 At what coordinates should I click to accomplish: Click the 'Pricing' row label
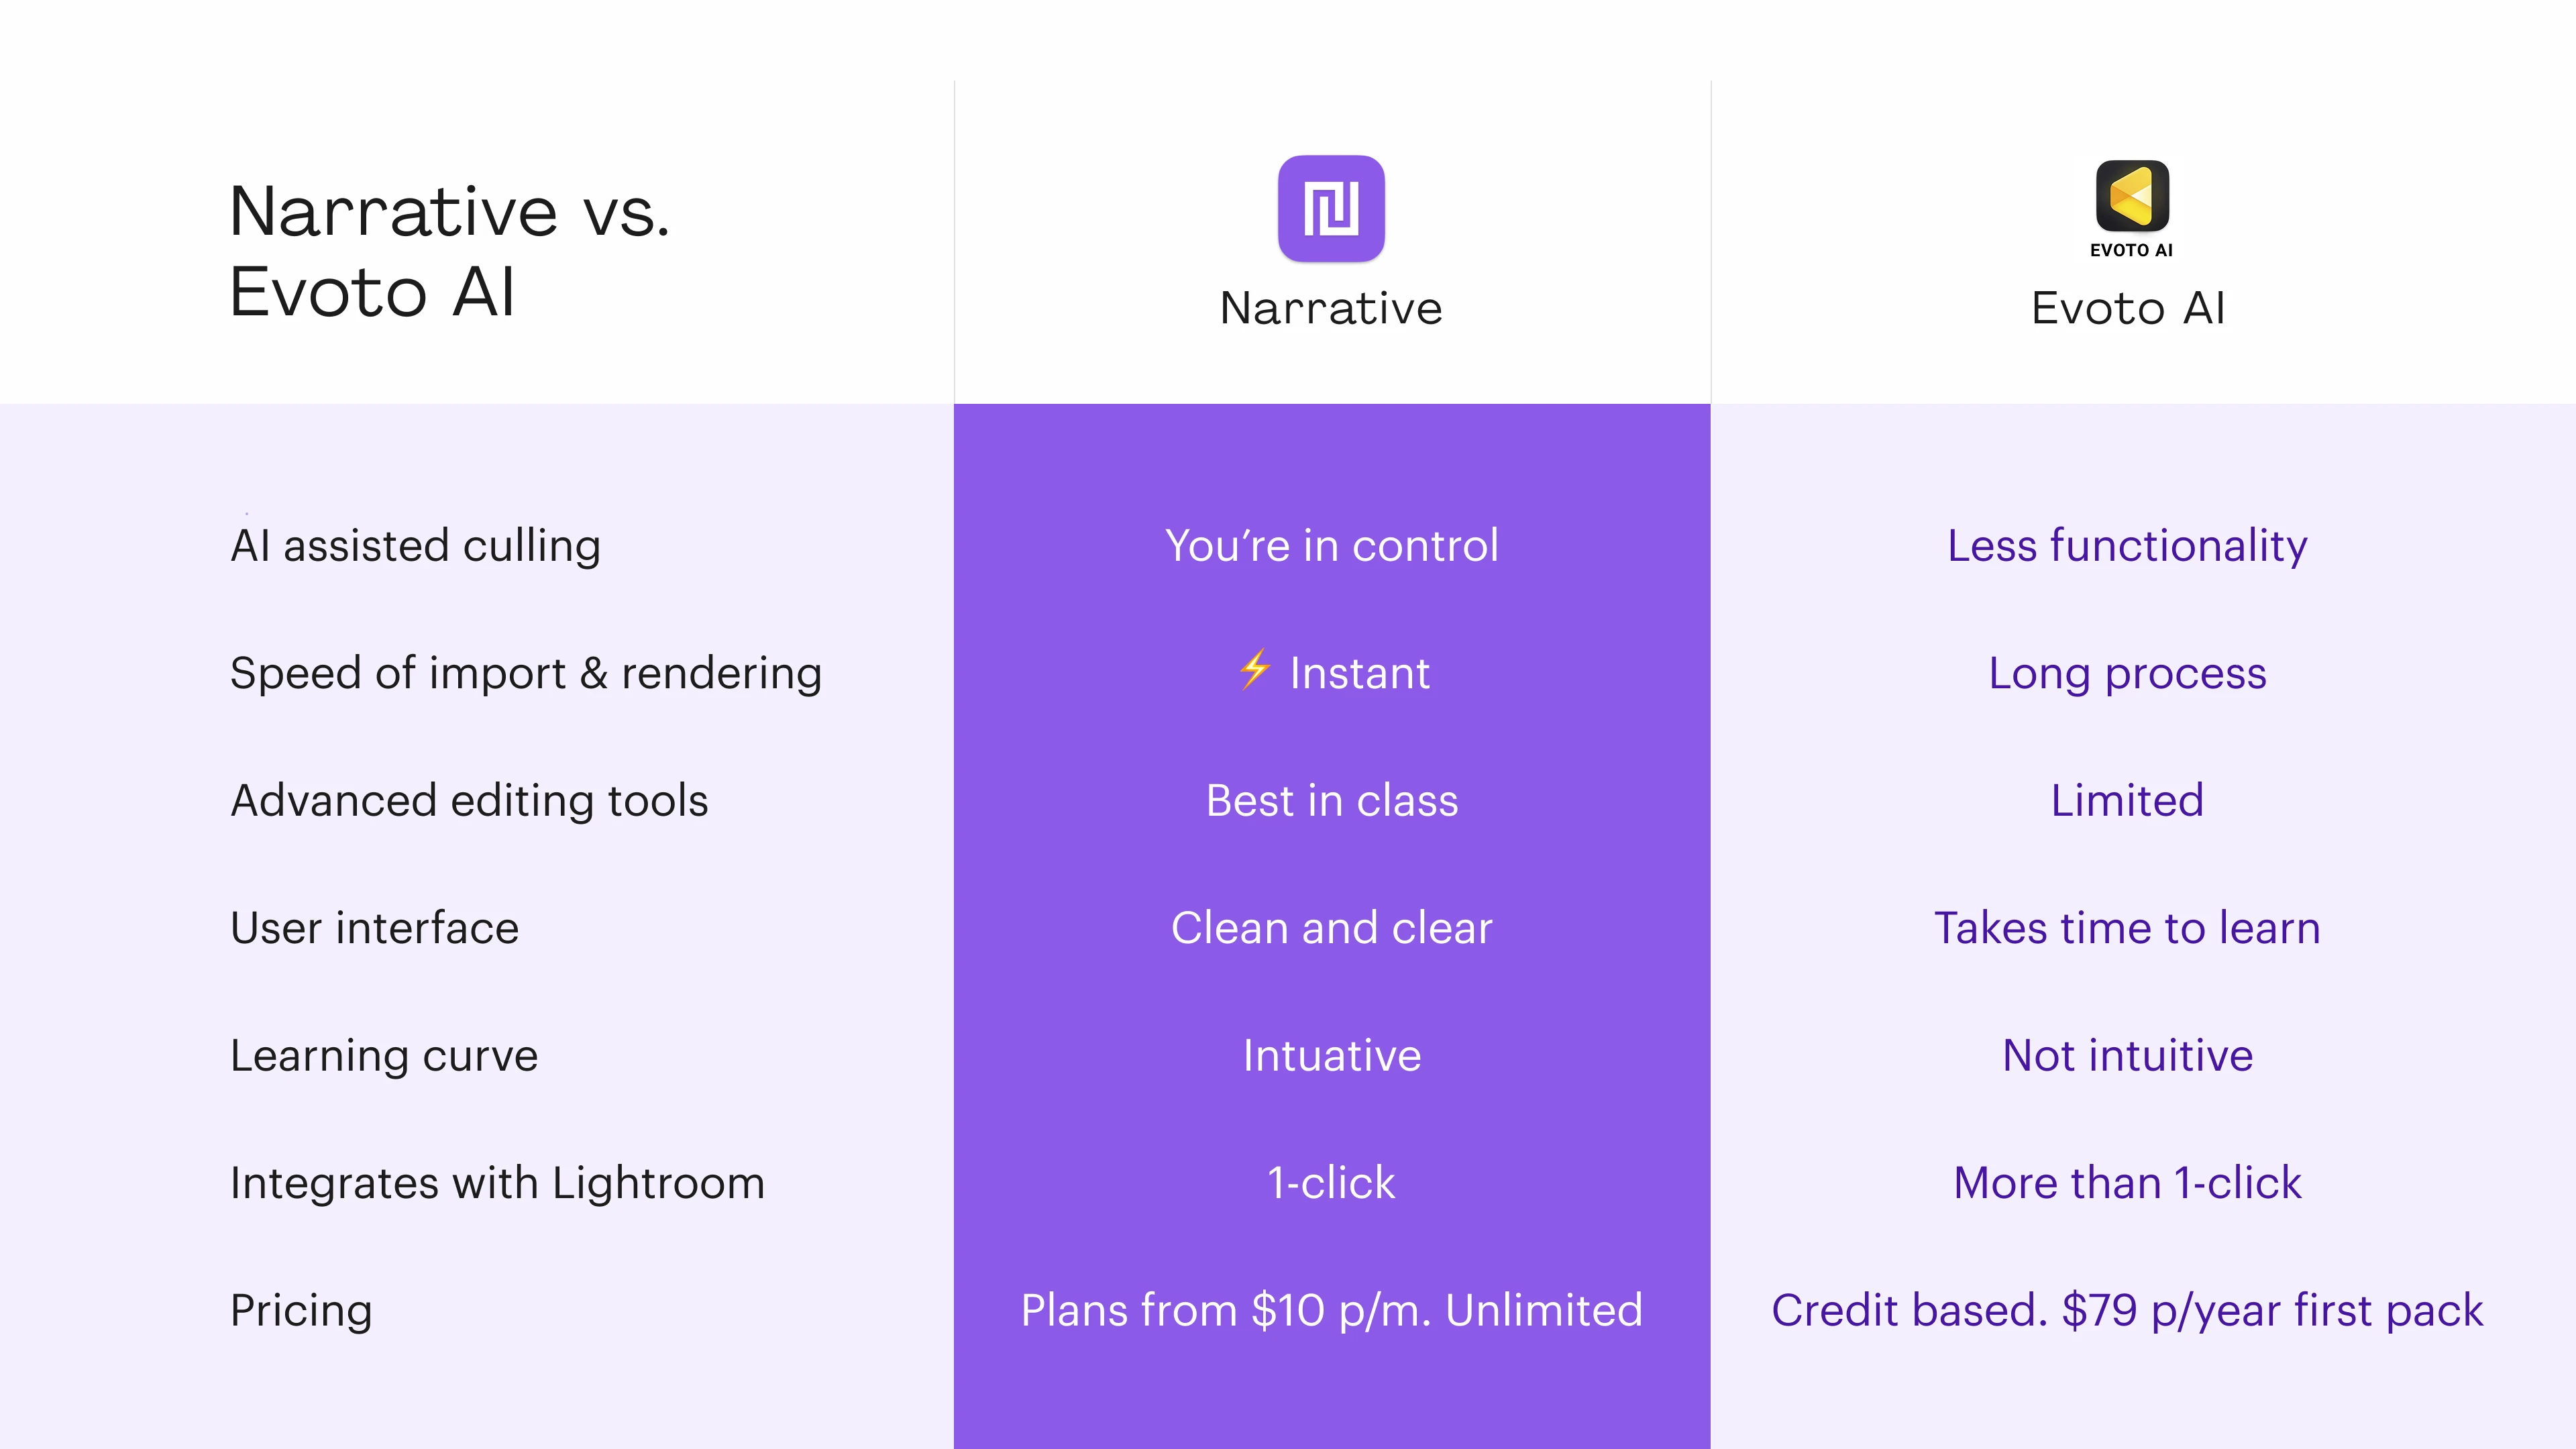coord(301,1311)
